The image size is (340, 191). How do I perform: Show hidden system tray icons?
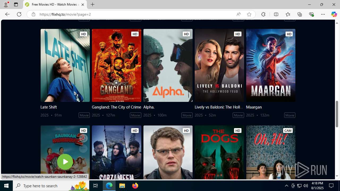tap(286, 186)
